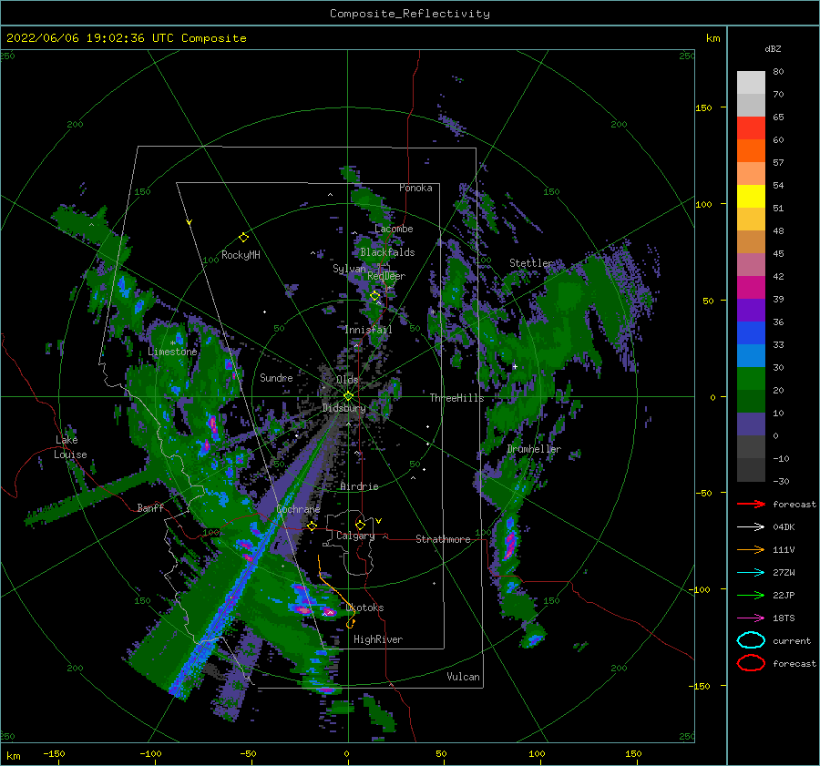Click the orange 111V arrow icon
820x766 pixels.
tap(751, 549)
